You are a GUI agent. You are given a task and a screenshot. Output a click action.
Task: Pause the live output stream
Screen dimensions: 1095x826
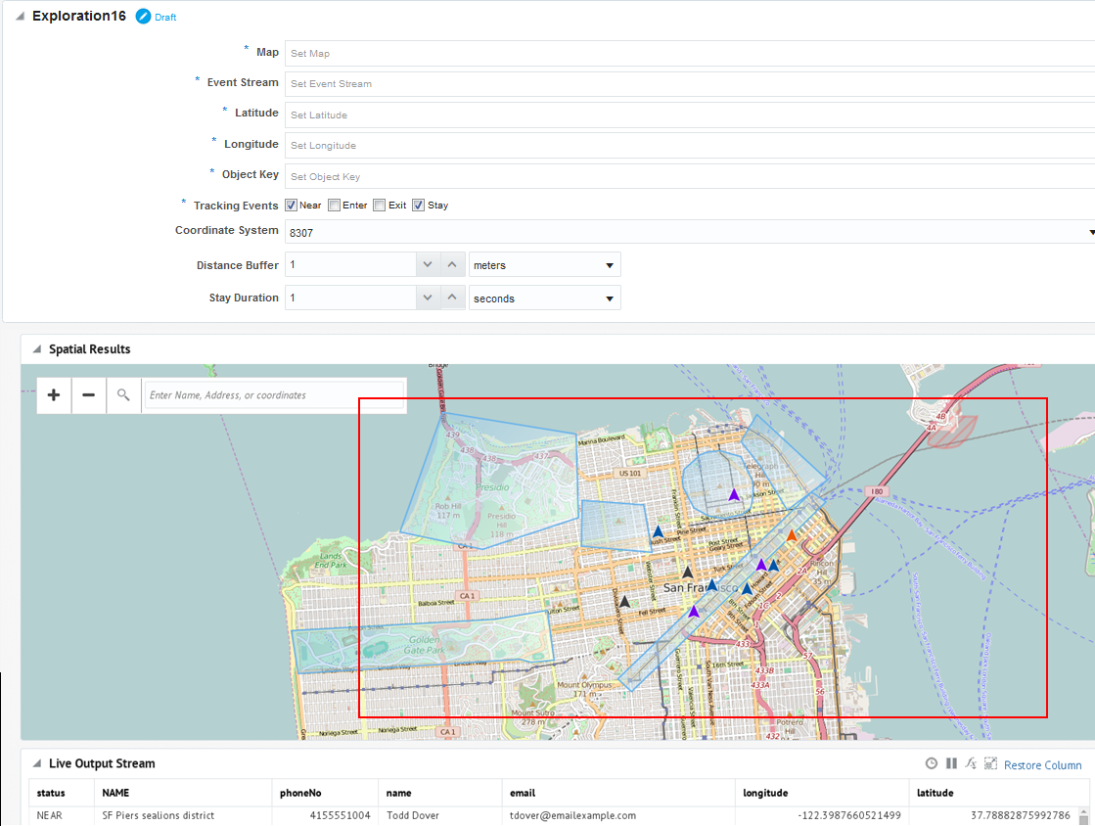pyautogui.click(x=951, y=764)
